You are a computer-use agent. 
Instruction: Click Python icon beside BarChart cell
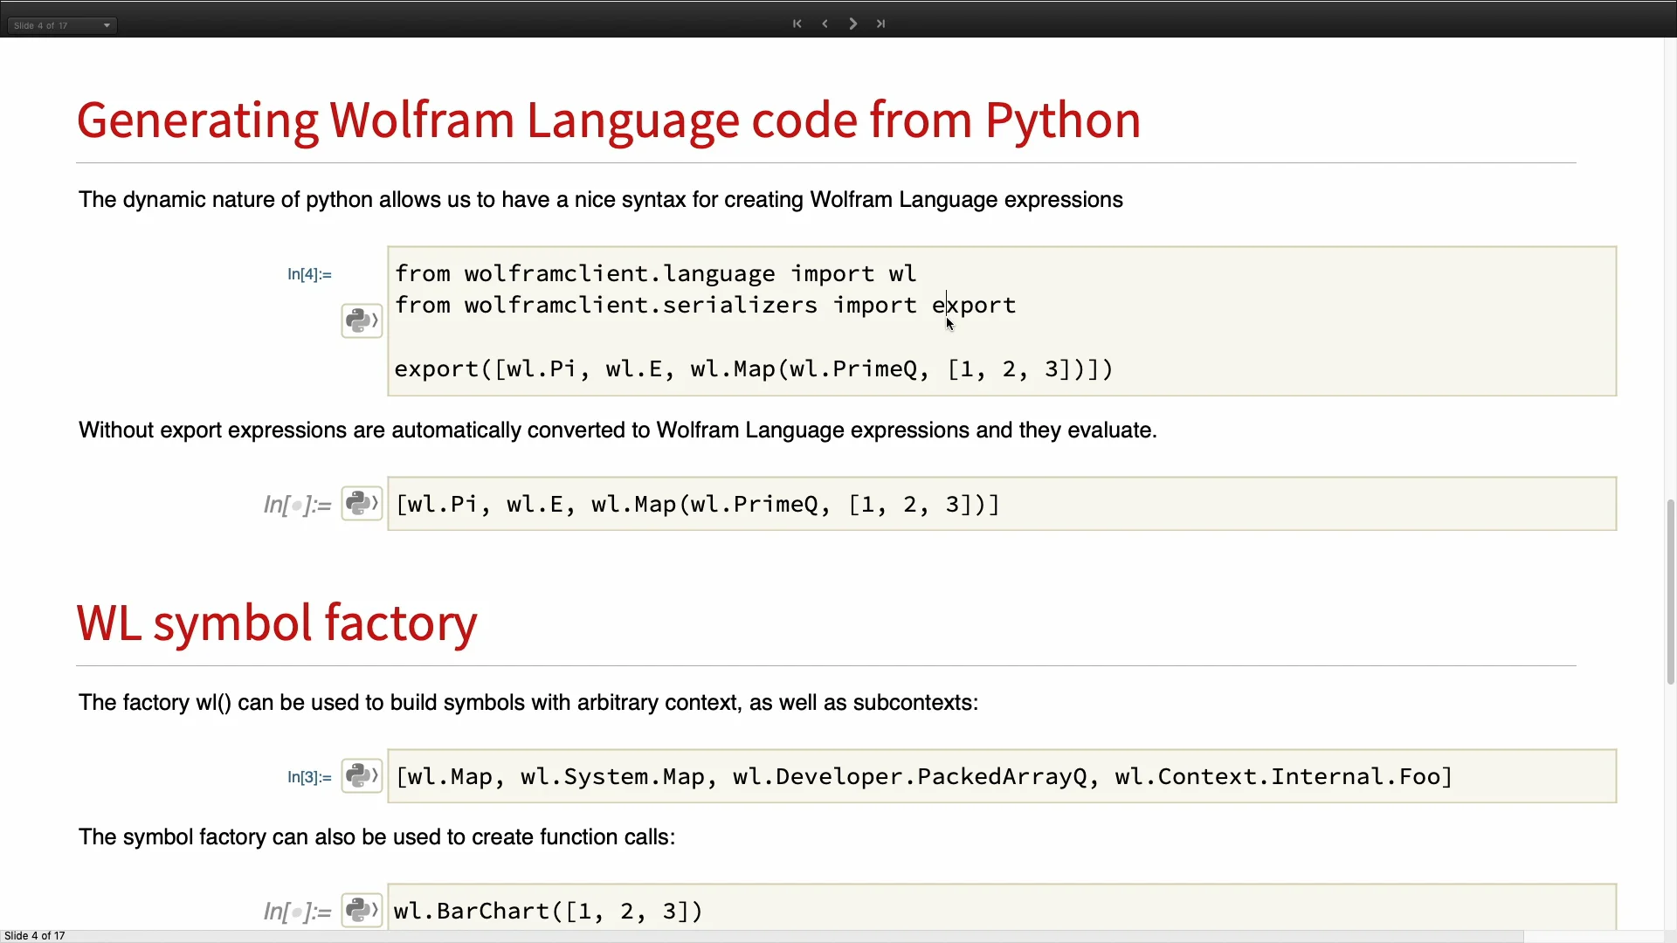click(361, 910)
